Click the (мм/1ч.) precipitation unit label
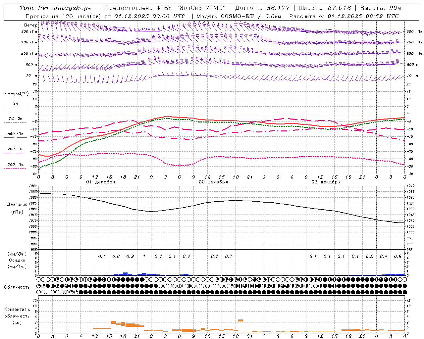This screenshot has height=339, width=424. click(x=17, y=266)
